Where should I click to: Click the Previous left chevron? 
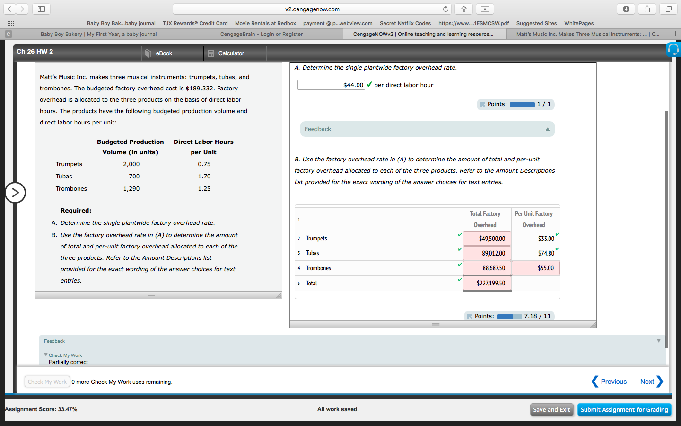(x=595, y=382)
